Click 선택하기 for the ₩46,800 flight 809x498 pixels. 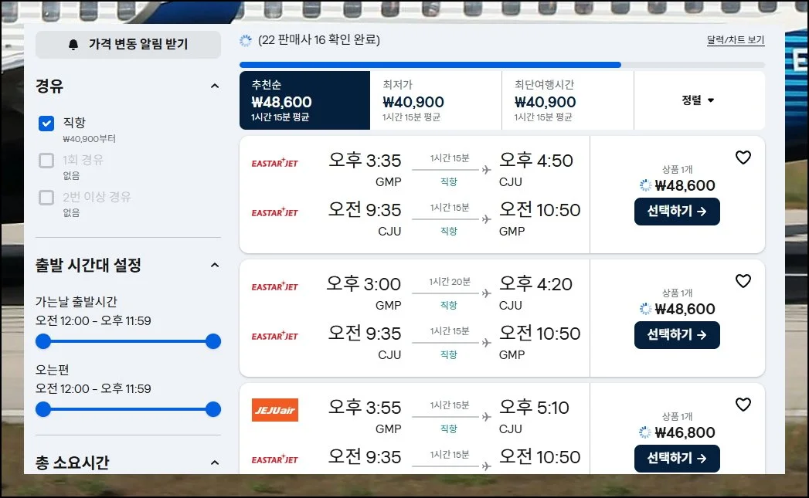677,458
